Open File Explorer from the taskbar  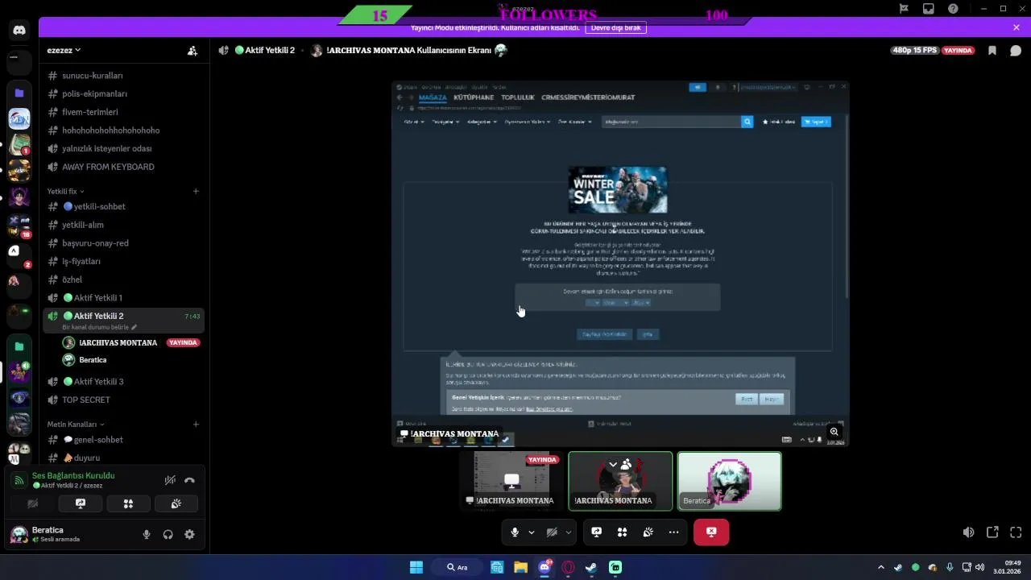coord(520,567)
